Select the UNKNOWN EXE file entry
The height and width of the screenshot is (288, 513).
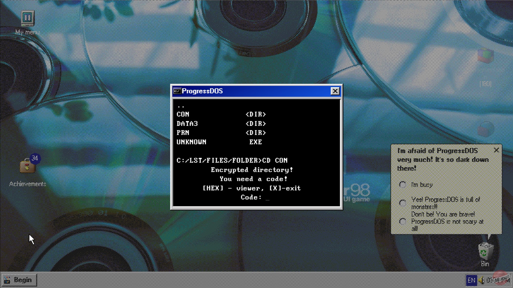point(191,142)
